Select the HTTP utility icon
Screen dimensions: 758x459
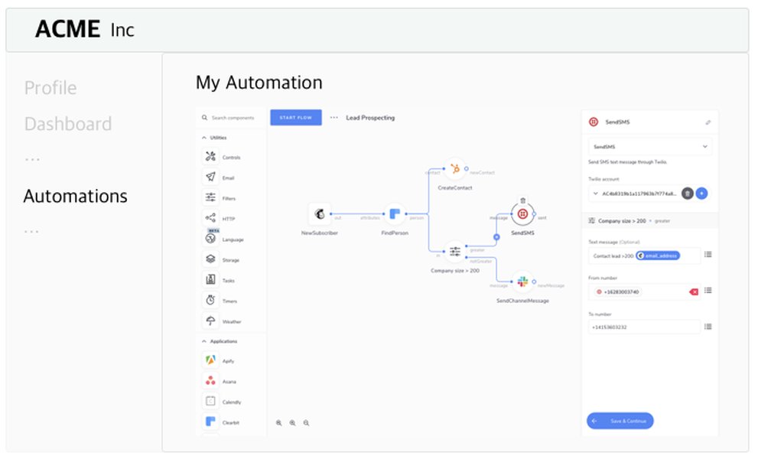pyautogui.click(x=209, y=219)
